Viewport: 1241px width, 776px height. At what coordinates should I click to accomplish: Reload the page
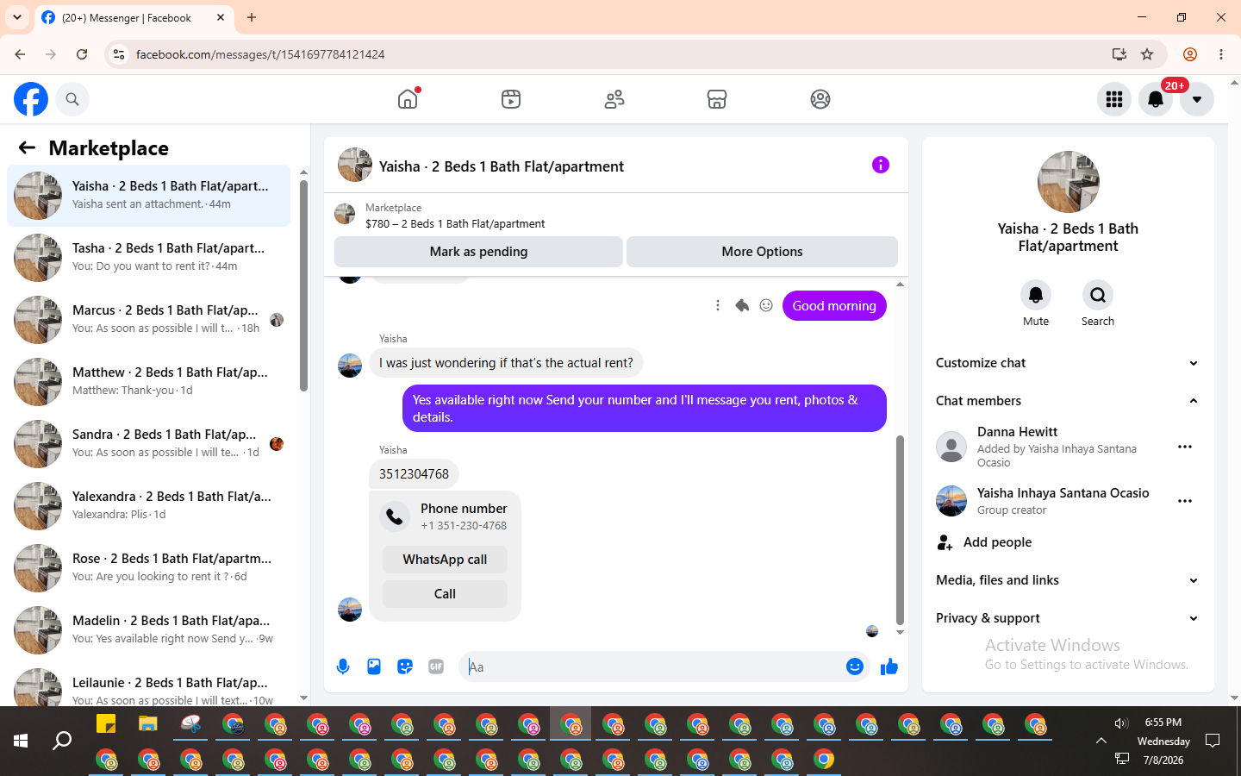[82, 54]
